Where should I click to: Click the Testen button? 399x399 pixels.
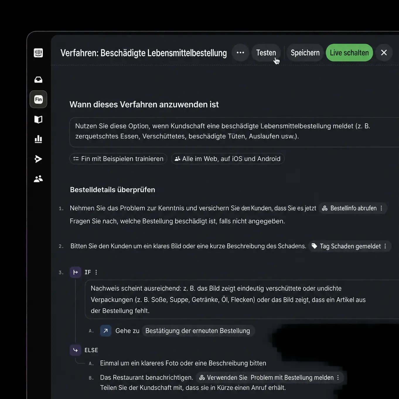point(266,53)
